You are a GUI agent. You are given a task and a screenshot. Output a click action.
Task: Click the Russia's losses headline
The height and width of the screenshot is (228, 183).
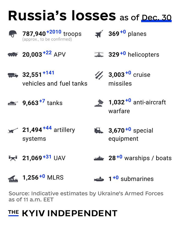(62, 16)
